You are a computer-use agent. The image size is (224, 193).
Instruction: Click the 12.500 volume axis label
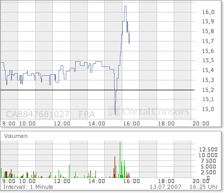tap(208, 149)
